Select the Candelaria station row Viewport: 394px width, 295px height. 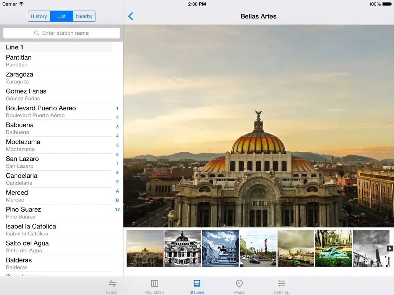(56, 179)
